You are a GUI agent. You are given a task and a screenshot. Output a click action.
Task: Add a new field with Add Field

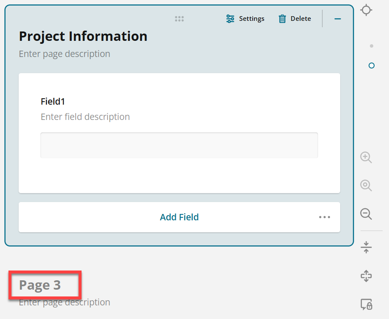[x=179, y=217]
